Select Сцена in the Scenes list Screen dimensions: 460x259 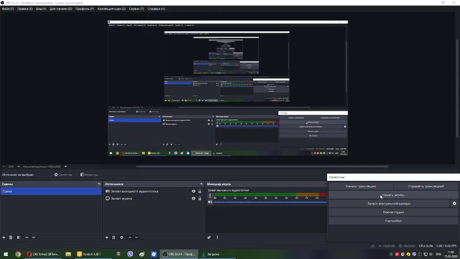click(x=51, y=191)
